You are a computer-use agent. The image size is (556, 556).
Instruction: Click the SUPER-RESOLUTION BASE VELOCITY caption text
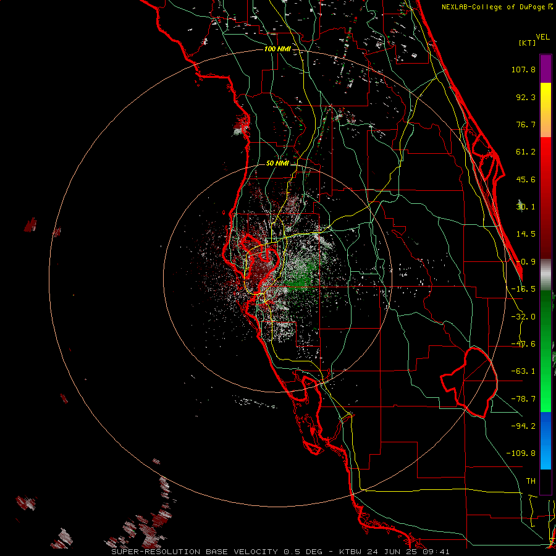(x=196, y=552)
